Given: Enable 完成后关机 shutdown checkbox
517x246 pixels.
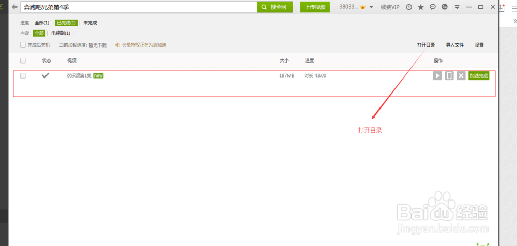Looking at the screenshot, I should click(23, 44).
